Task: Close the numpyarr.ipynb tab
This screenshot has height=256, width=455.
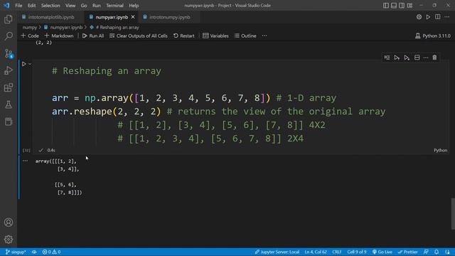Action: (x=133, y=17)
